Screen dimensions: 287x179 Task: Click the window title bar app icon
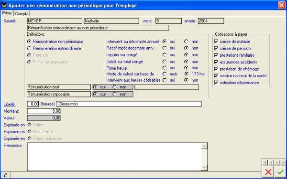coord(4,5)
